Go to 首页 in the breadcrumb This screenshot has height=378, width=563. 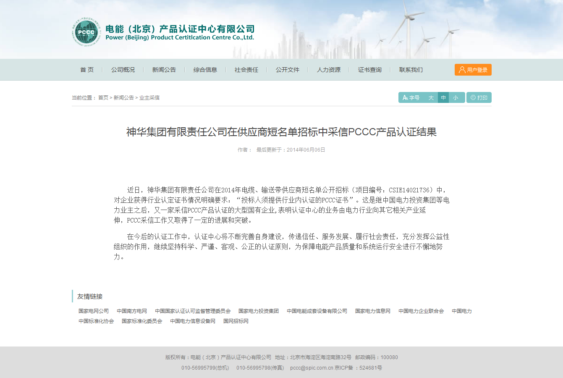click(x=103, y=97)
